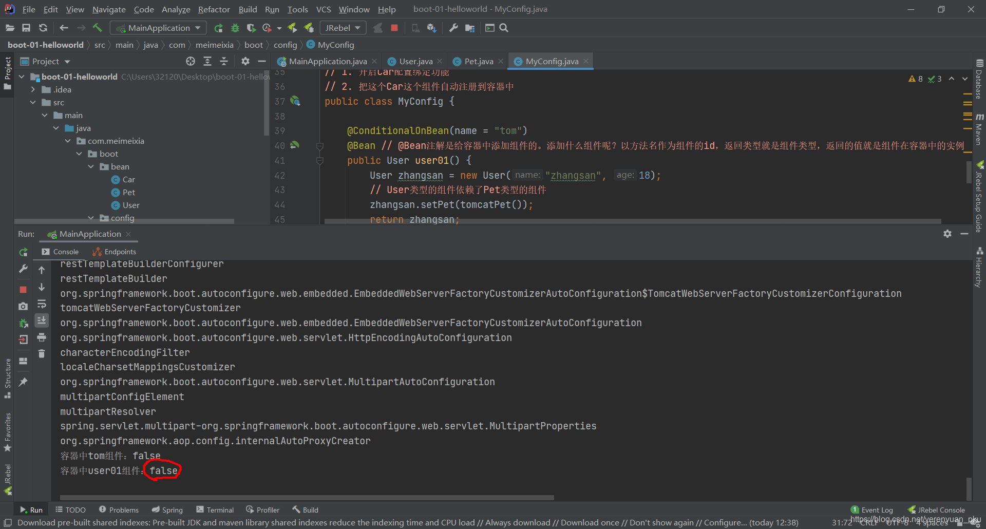
Task: Open the File menu
Action: tap(29, 9)
